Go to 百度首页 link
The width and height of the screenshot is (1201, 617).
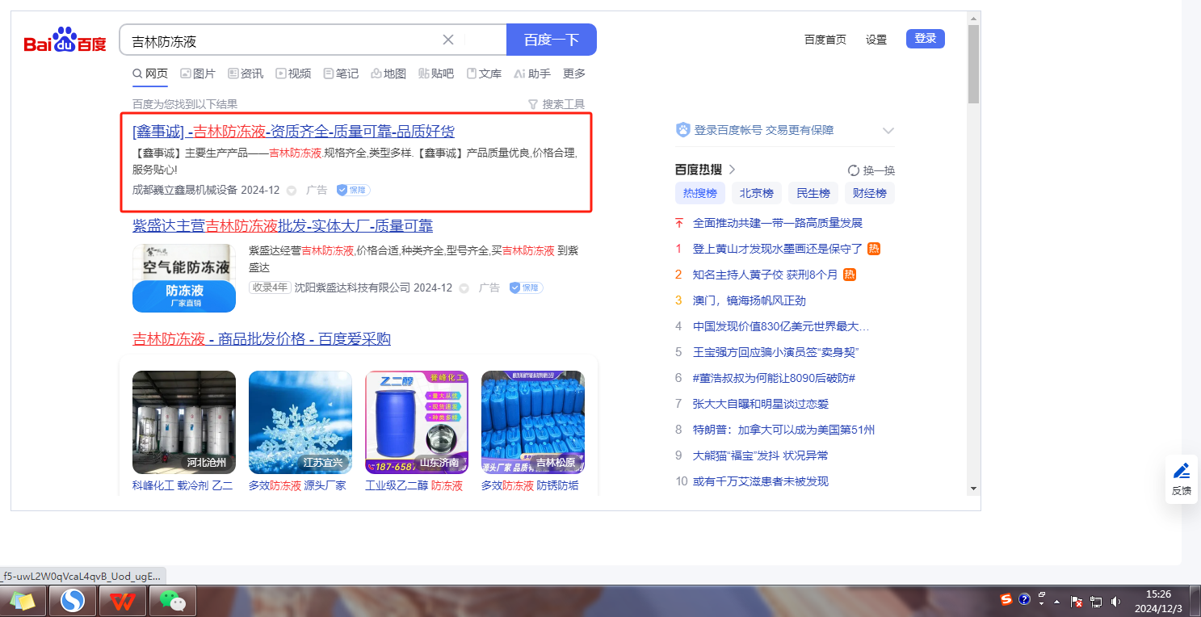(x=825, y=40)
